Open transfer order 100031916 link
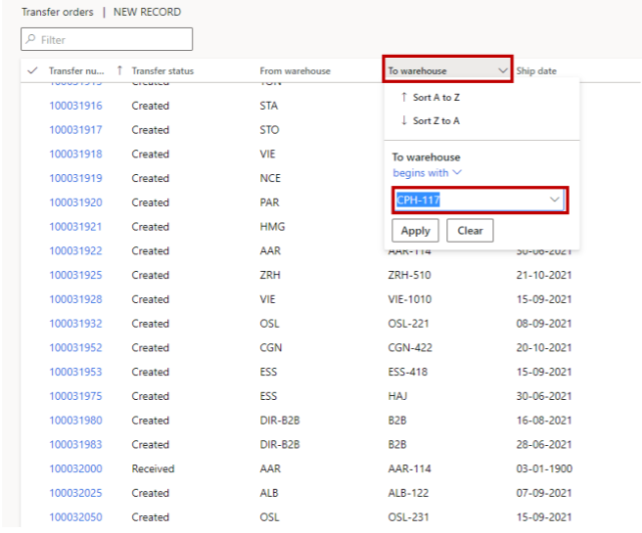 (75, 106)
